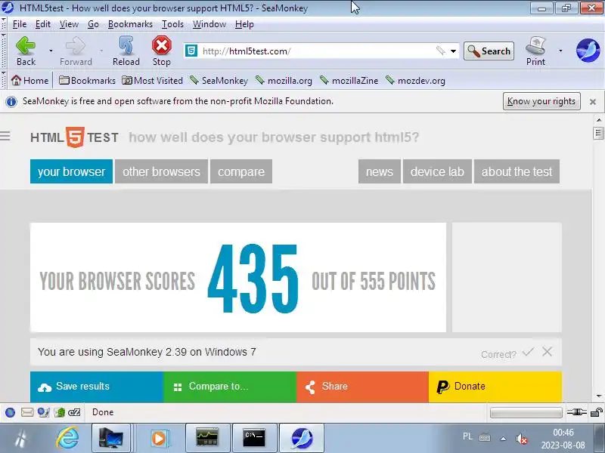Click the scrollbar down arrow
This screenshot has width=605, height=453.
pos(598,396)
